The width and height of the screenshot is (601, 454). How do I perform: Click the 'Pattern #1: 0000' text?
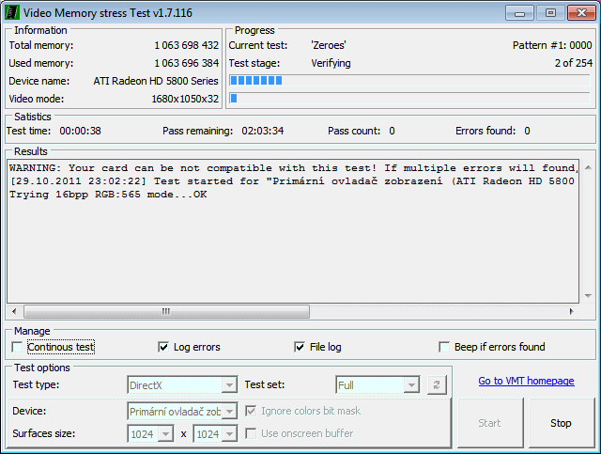552,45
